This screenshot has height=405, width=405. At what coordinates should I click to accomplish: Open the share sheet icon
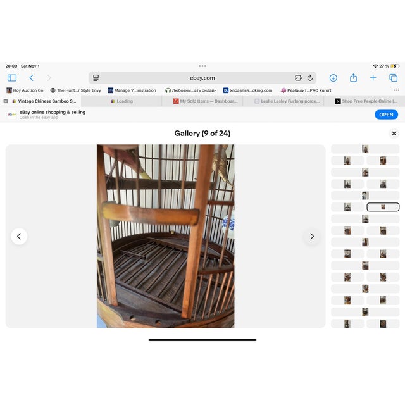353,77
